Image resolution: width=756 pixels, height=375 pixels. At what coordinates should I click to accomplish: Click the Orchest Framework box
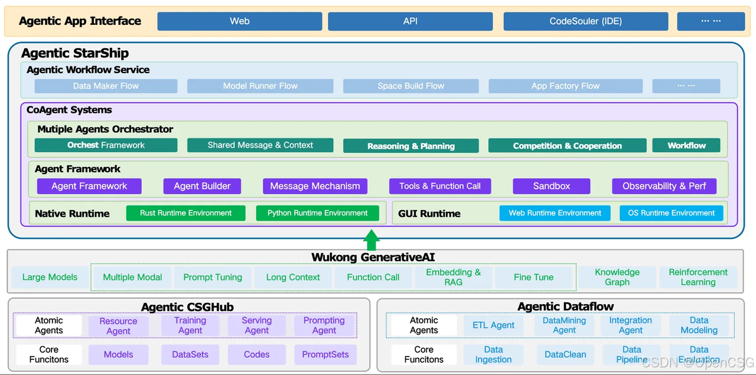click(106, 145)
